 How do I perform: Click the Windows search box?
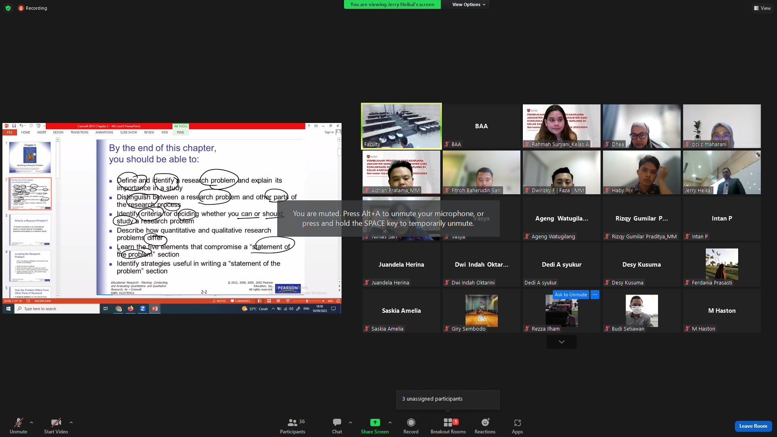pos(57,309)
